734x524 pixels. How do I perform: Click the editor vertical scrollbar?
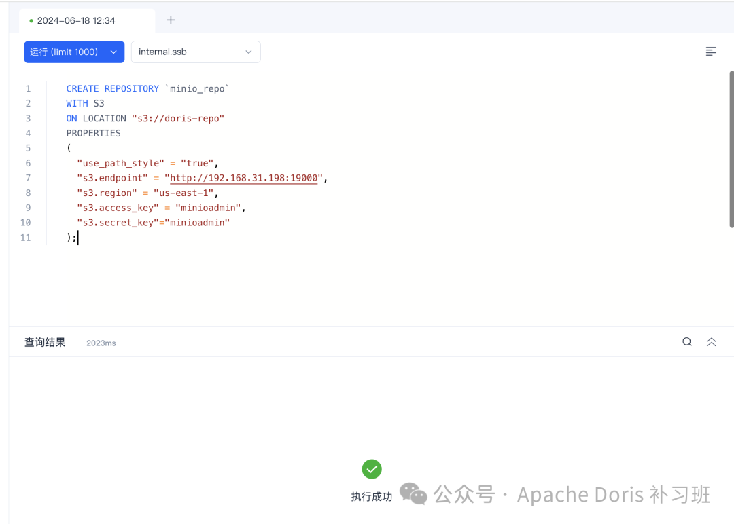pyautogui.click(x=731, y=149)
